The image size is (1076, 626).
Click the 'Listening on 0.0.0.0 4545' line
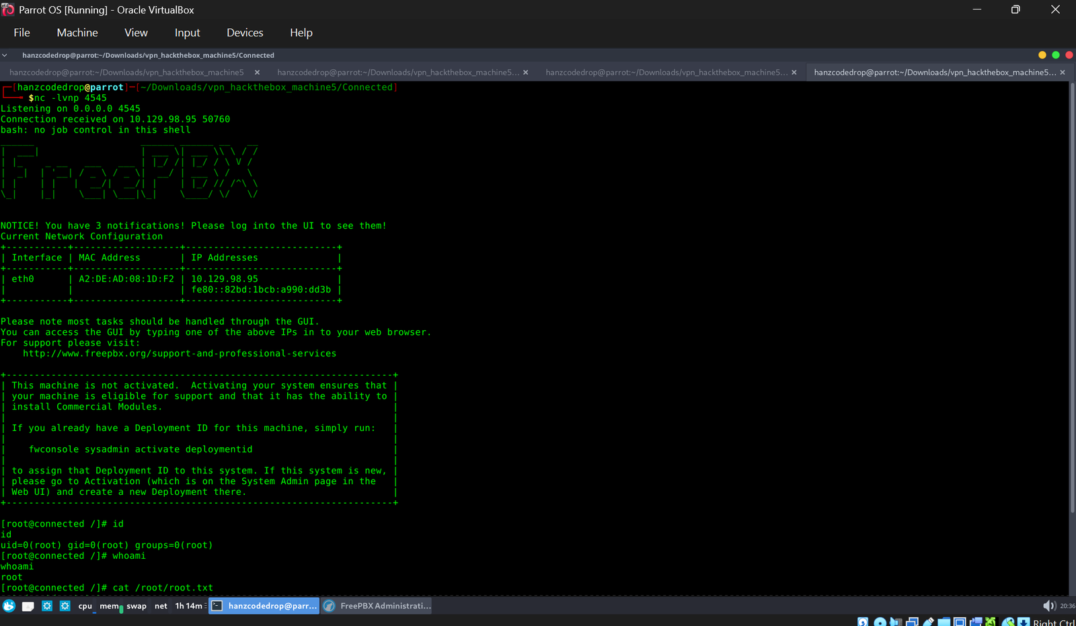click(x=71, y=109)
